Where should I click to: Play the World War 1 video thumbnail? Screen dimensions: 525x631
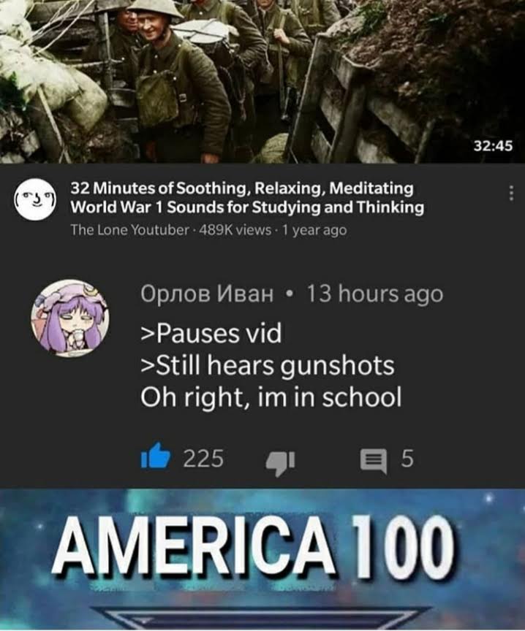[262, 81]
